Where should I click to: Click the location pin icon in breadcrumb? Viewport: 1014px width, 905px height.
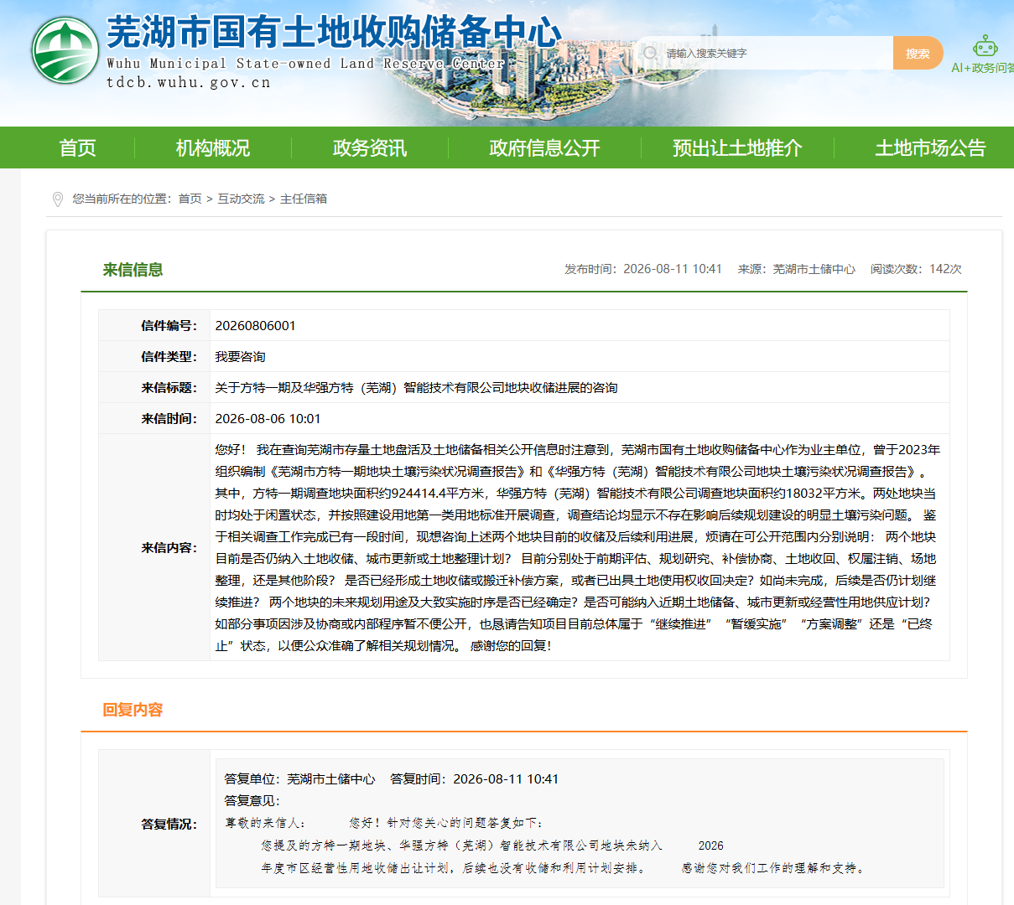57,199
